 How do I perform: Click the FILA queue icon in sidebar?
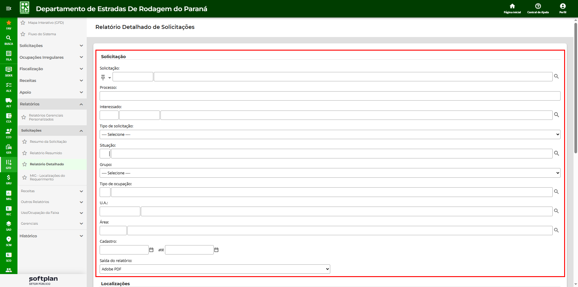pos(8,55)
